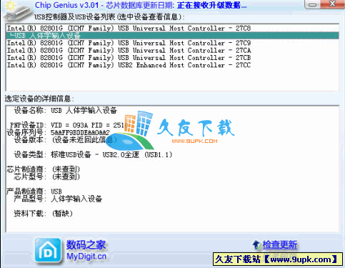Click the Chip Genius USB drive logo icon
Image resolution: width=345 pixels, height=268 pixels.
[x=17, y=12]
